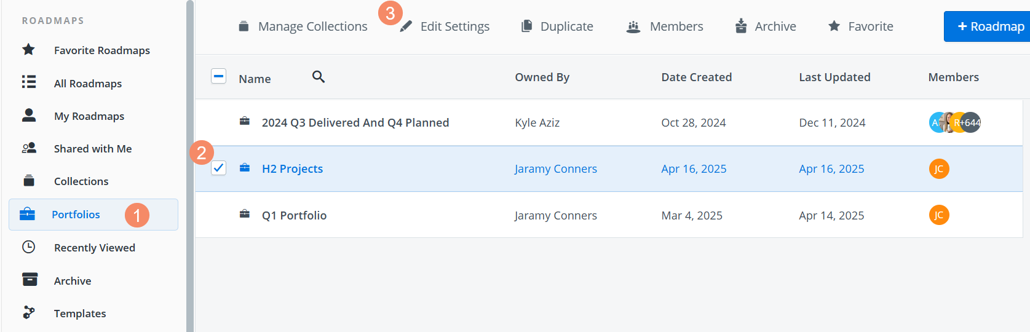
Task: Click the +644 members avatar group
Action: [970, 123]
